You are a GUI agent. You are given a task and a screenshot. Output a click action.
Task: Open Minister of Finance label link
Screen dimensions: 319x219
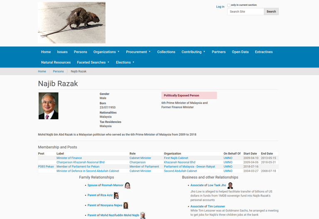tap(69, 158)
